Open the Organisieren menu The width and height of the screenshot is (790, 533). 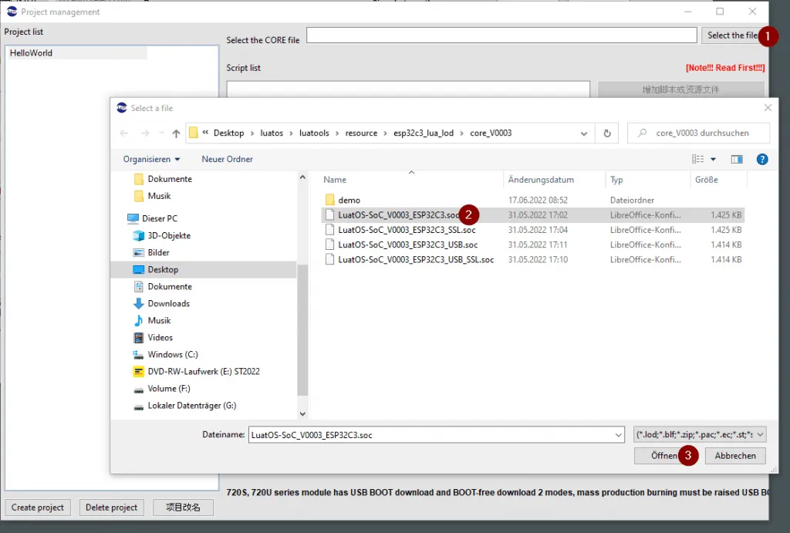coord(151,159)
